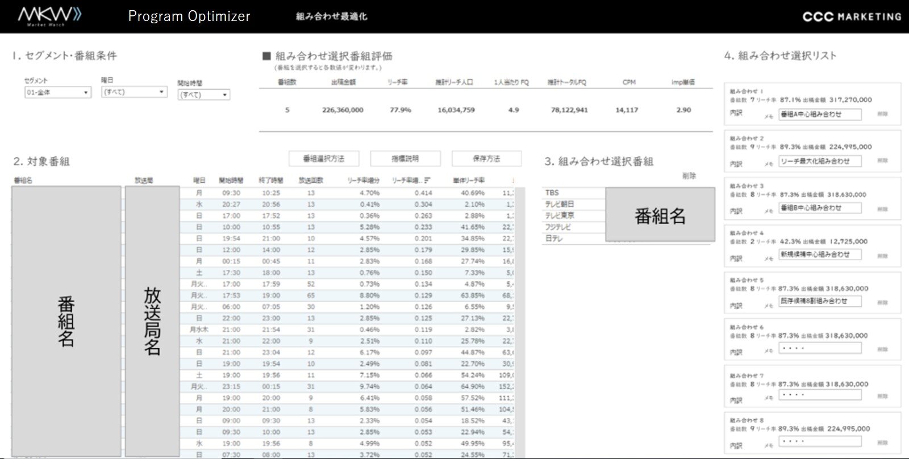909x459 pixels.
Task: Click the MKW Market Watch logo
Action: coord(49,16)
